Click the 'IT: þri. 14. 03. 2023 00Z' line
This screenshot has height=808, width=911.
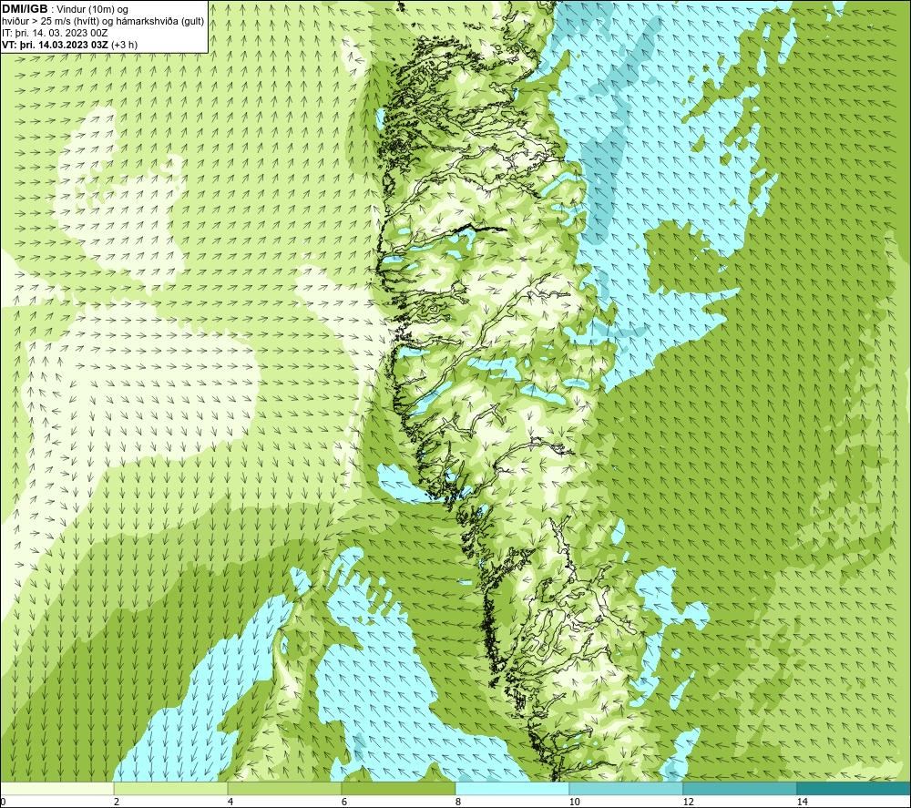point(55,33)
